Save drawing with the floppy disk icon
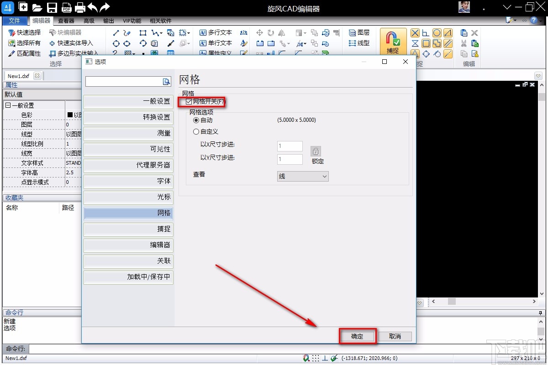 (x=52, y=7)
